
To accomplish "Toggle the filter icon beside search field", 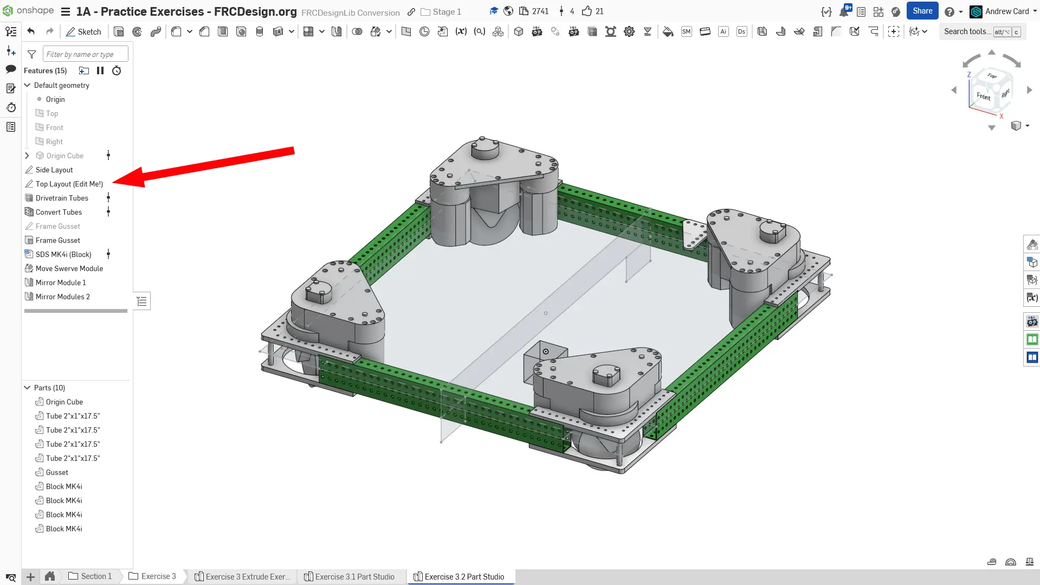I will [31, 54].
